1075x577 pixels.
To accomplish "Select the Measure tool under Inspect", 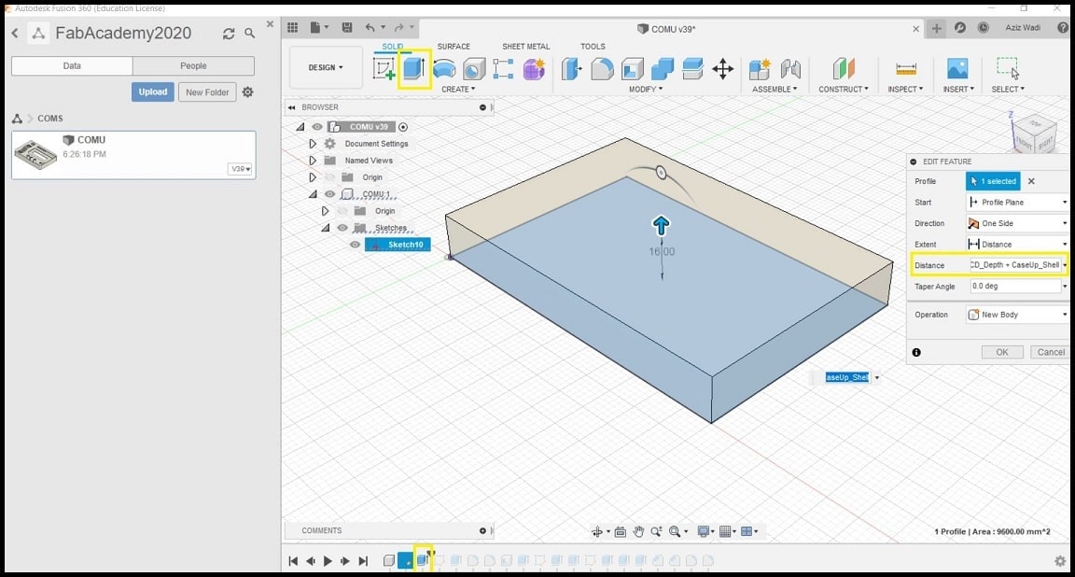I will tap(905, 69).
